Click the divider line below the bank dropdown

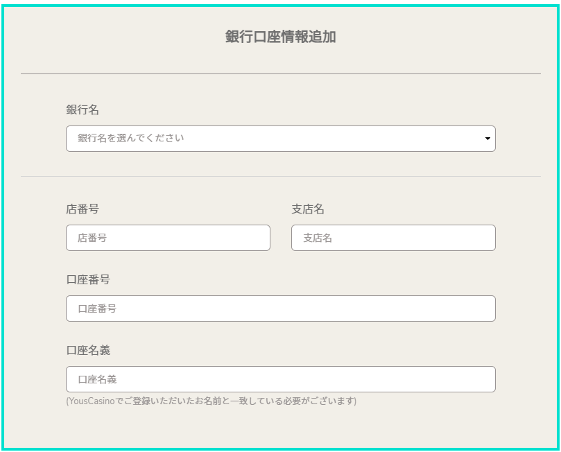pyautogui.click(x=280, y=176)
